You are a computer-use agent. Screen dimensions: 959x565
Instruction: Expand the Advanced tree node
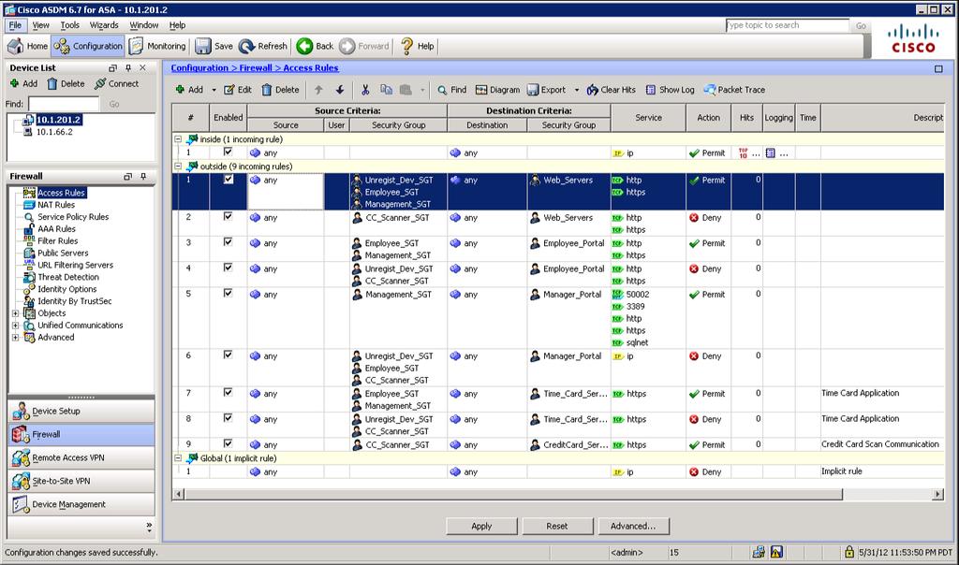[x=15, y=337]
